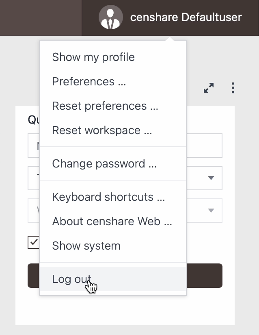Click the diagonal expand arrows icon

pyautogui.click(x=209, y=87)
